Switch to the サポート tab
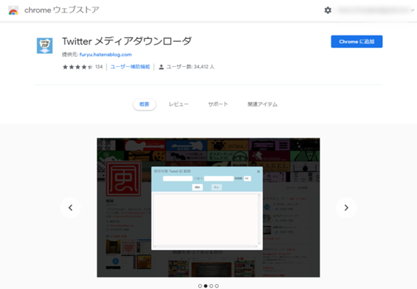Image resolution: width=417 pixels, height=289 pixels. click(218, 104)
